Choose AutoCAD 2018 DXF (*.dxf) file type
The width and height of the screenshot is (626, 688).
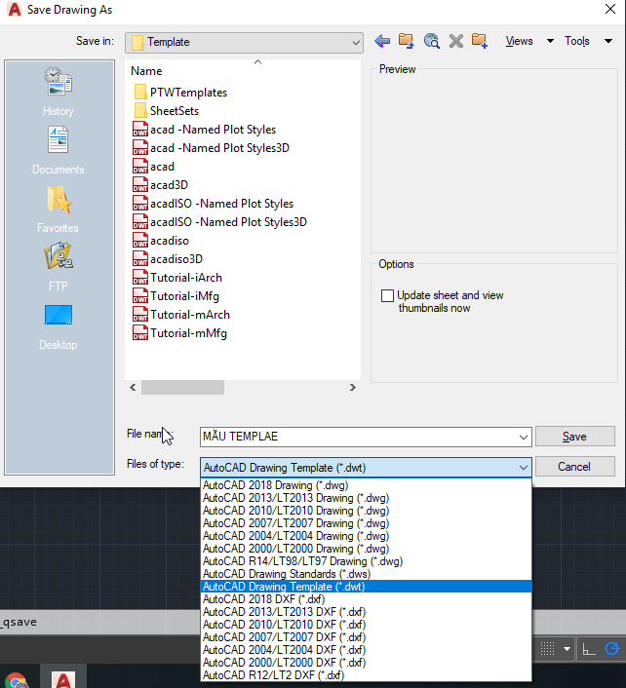click(366, 599)
